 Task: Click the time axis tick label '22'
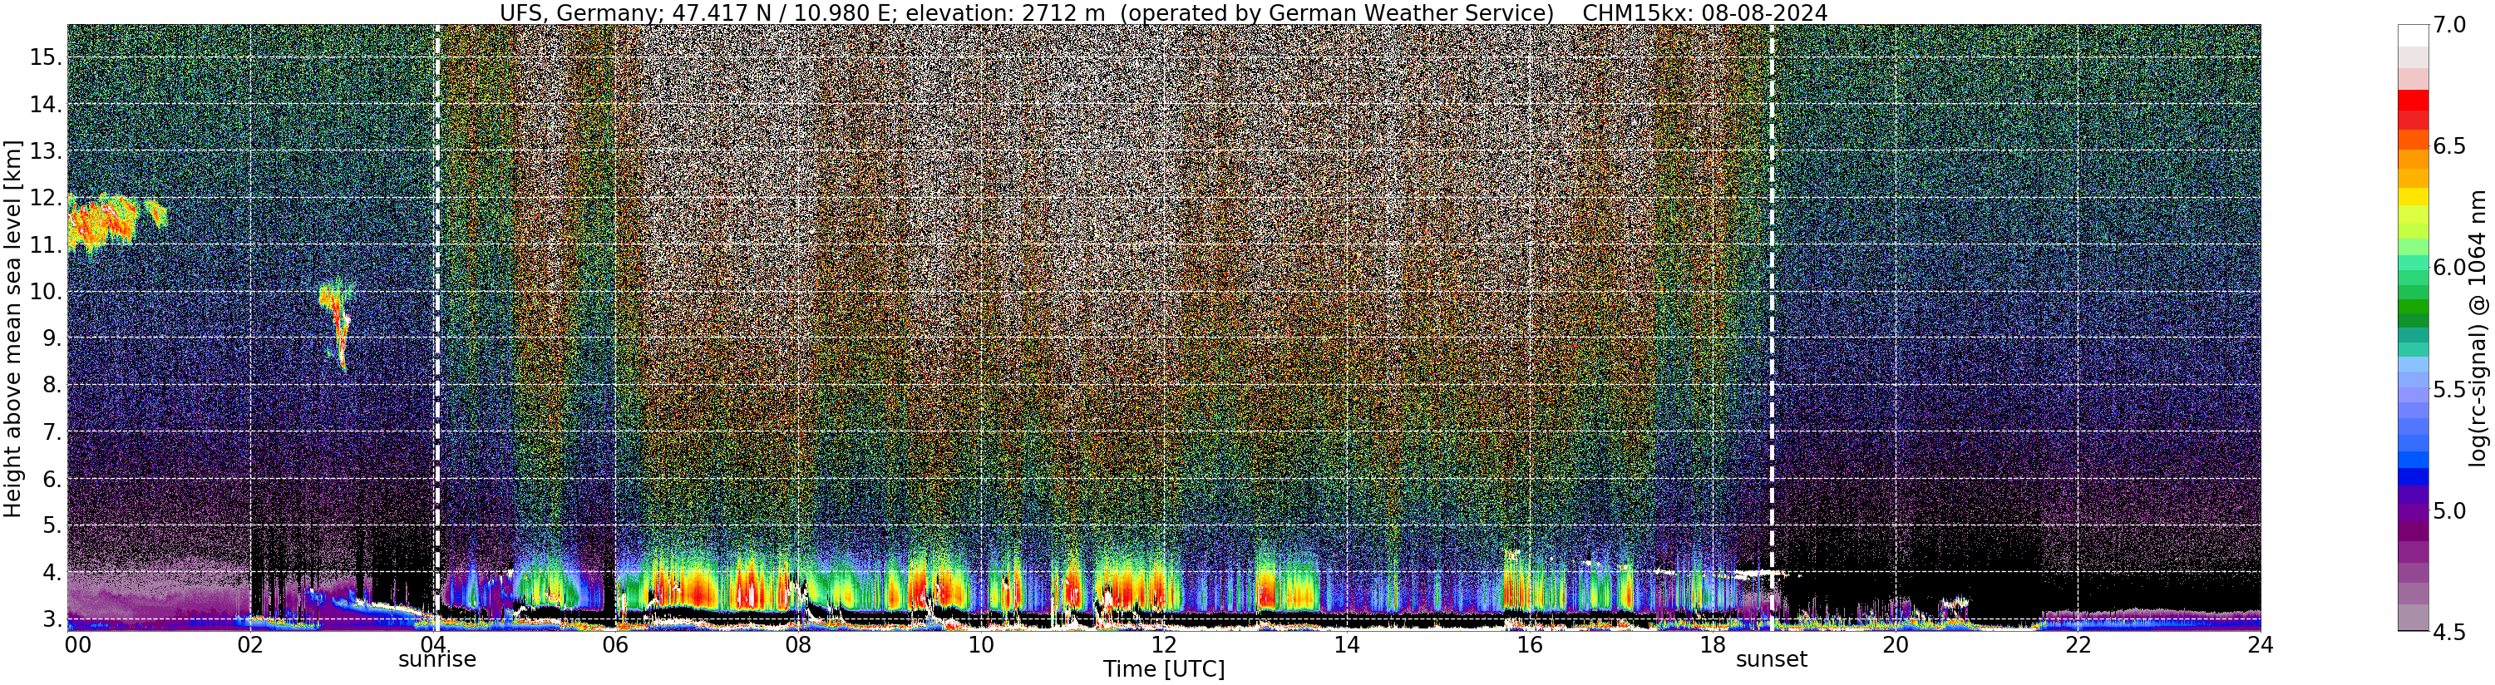pos(2078,644)
